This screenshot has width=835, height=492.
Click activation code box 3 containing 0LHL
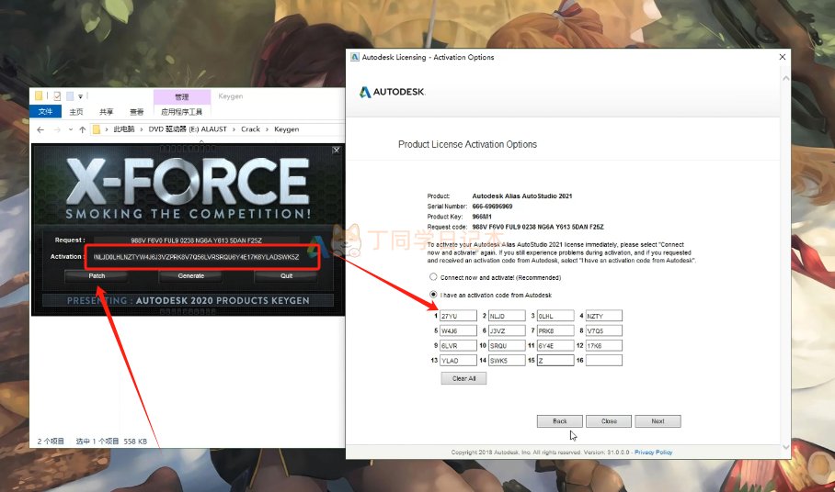coord(555,316)
